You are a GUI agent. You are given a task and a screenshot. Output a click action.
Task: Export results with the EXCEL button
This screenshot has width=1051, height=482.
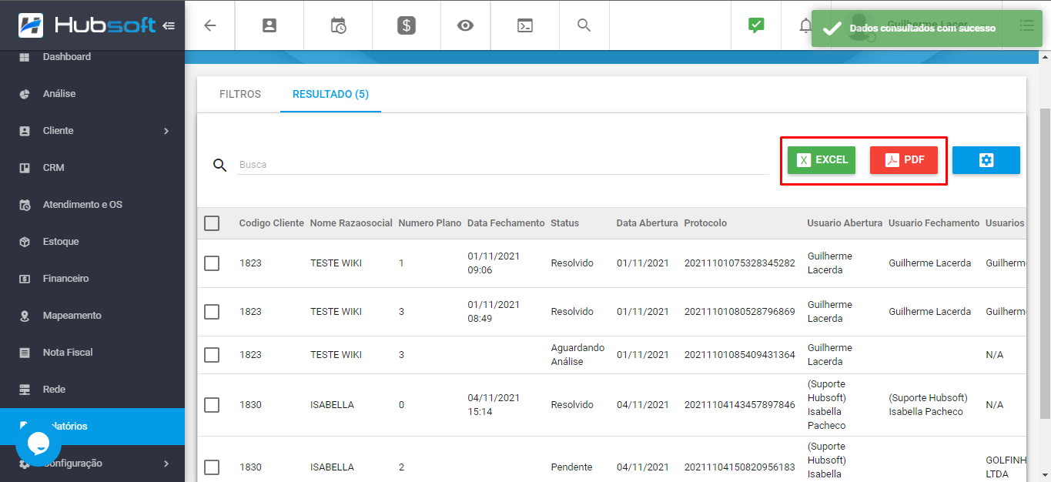tap(821, 159)
